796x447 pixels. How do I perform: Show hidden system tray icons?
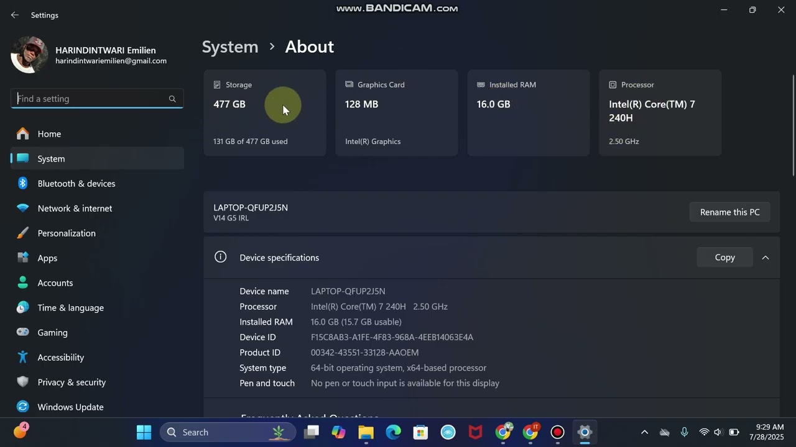tap(644, 432)
